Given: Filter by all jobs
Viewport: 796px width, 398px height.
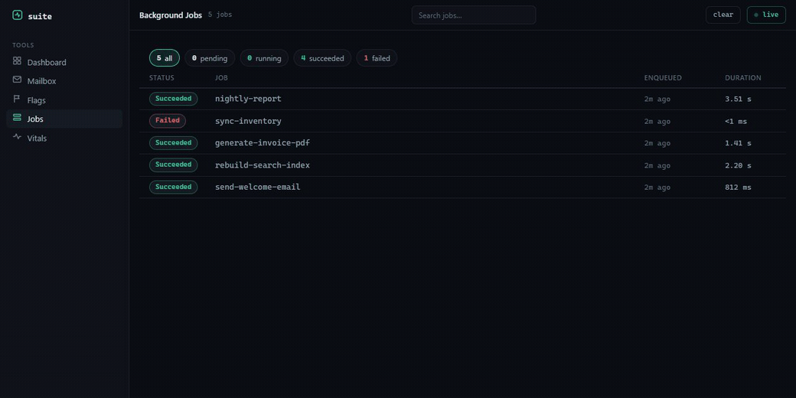Looking at the screenshot, I should 165,58.
